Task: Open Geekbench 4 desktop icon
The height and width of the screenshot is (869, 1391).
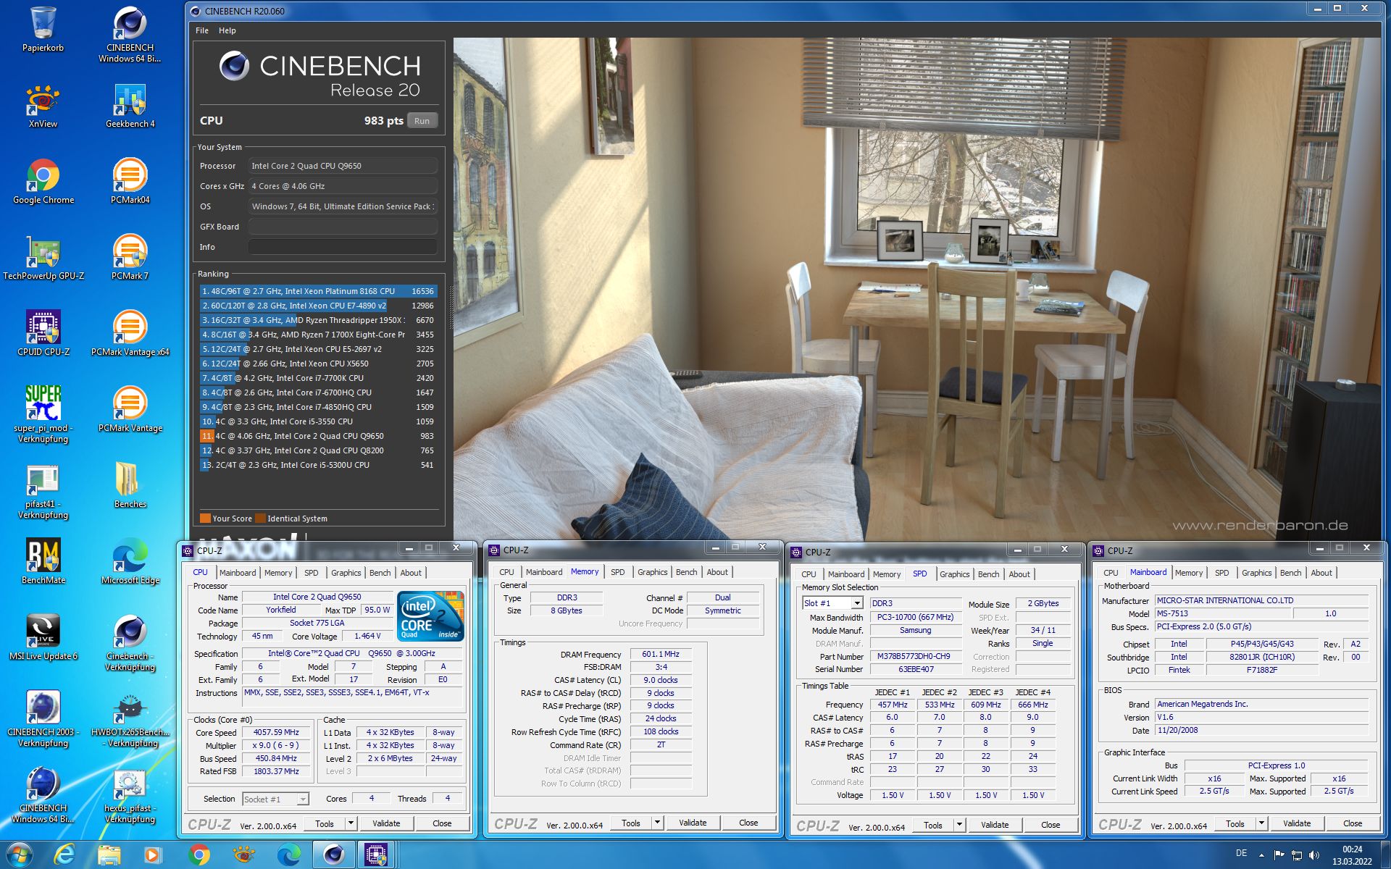Action: (130, 106)
